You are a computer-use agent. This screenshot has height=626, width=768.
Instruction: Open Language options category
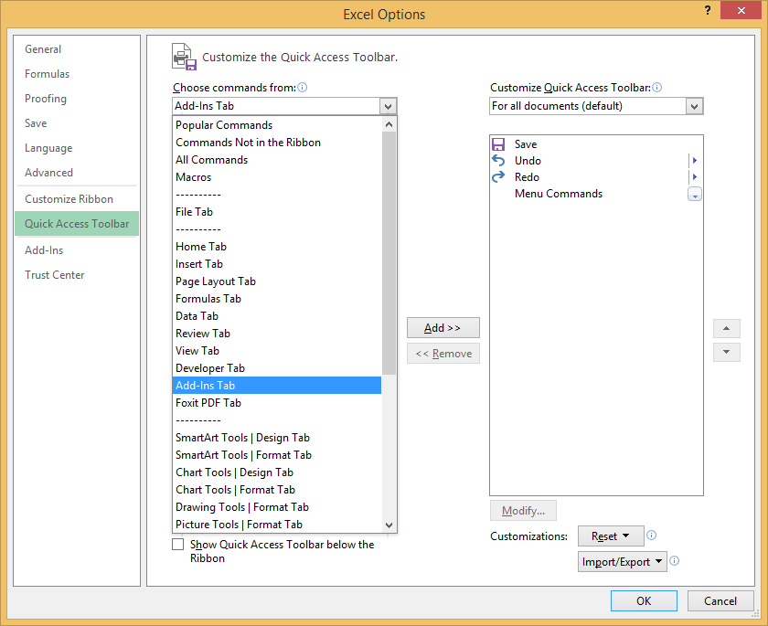pos(77,148)
